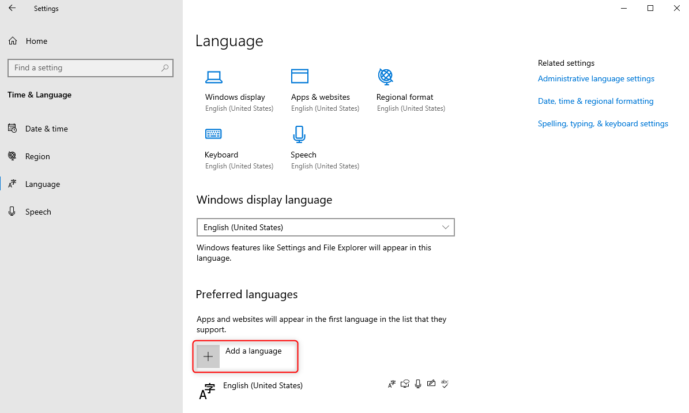Viewport: 689px width, 413px height.
Task: Click the Regional format tile label
Action: tap(405, 97)
